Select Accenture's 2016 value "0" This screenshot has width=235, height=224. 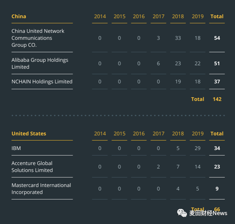(x=139, y=167)
